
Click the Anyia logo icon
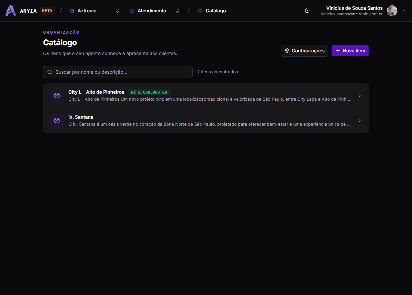point(11,11)
